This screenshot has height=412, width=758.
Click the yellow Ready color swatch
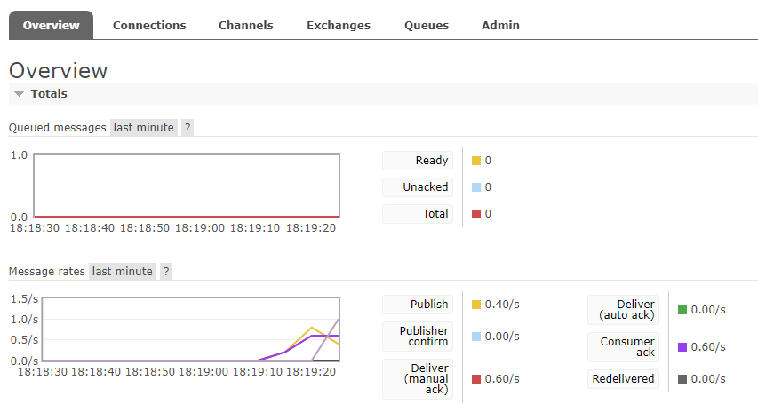(476, 161)
